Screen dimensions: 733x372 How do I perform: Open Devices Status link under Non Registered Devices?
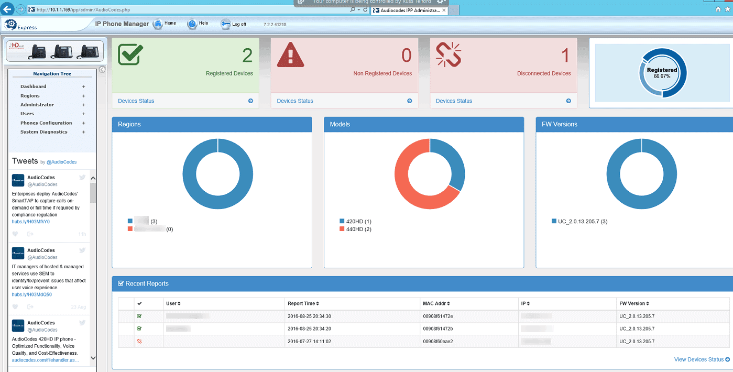click(x=295, y=101)
